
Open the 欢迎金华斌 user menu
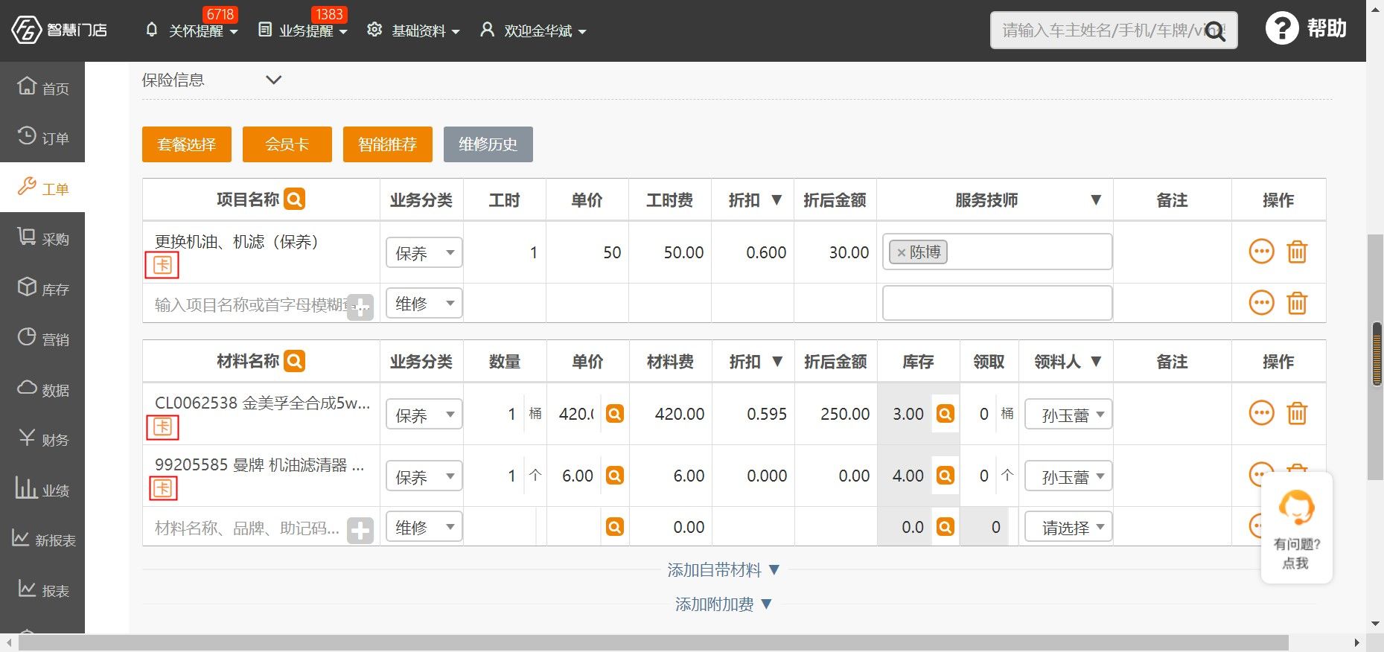pyautogui.click(x=533, y=31)
